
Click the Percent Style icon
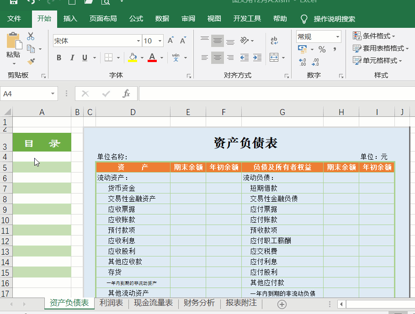[322, 49]
